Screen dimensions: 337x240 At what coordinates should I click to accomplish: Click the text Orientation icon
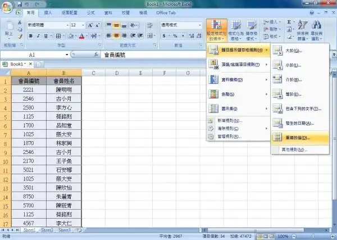coord(133,25)
